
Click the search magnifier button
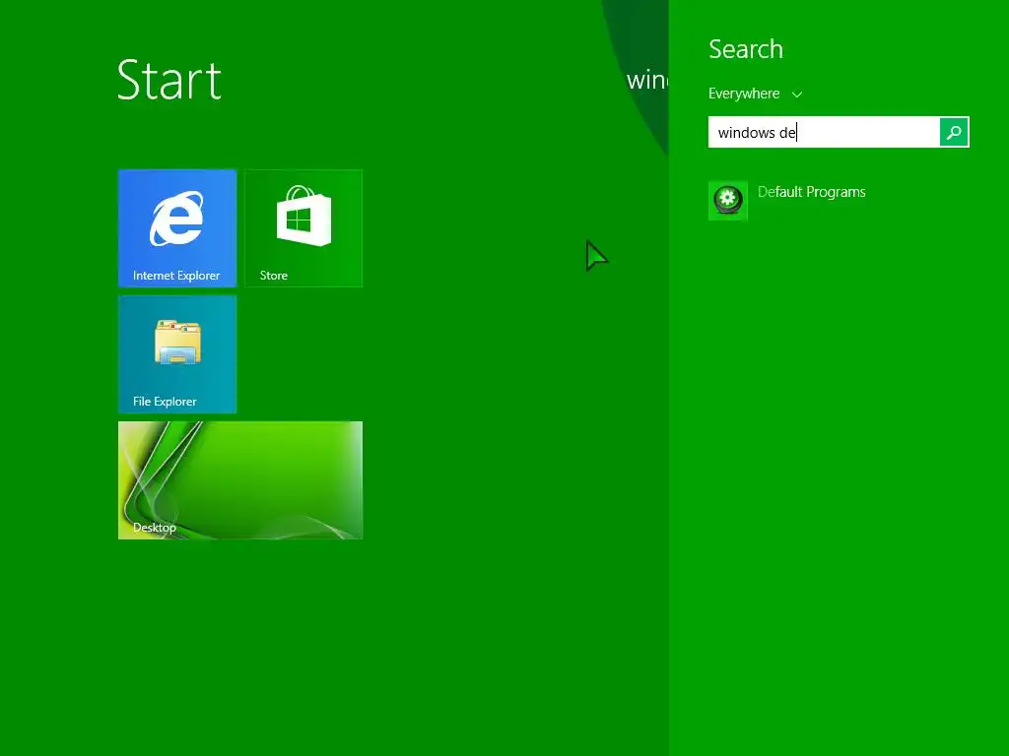(954, 133)
